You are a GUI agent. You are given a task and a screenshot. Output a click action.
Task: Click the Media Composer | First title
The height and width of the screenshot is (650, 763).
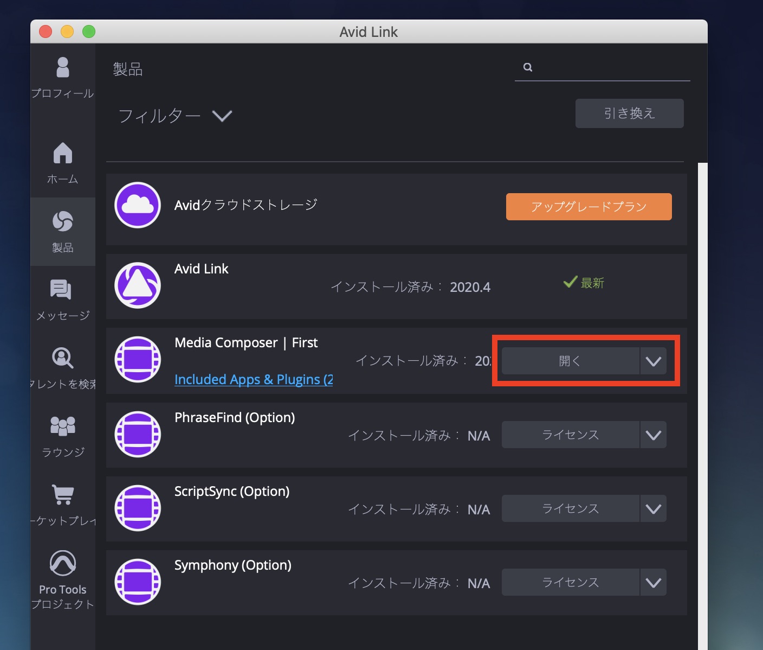click(246, 343)
